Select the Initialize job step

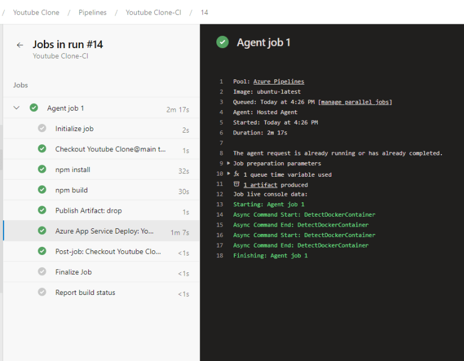[101, 129]
